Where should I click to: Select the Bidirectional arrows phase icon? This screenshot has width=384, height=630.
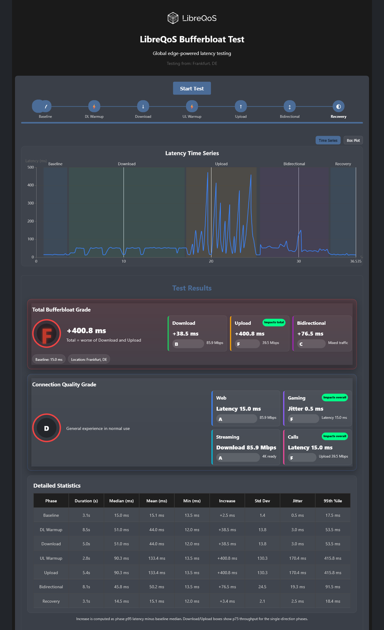(x=290, y=106)
